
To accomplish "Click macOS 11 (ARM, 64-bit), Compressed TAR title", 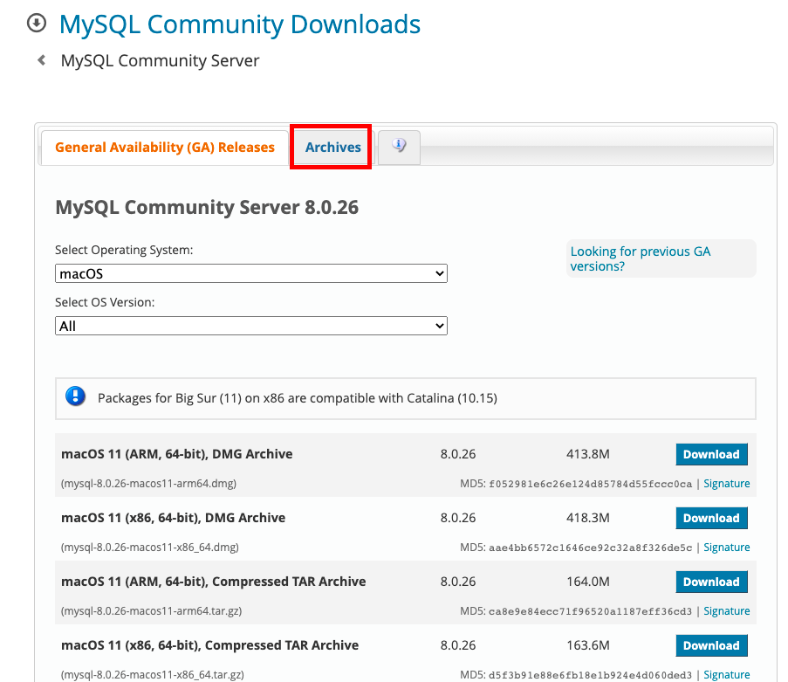I will (214, 582).
